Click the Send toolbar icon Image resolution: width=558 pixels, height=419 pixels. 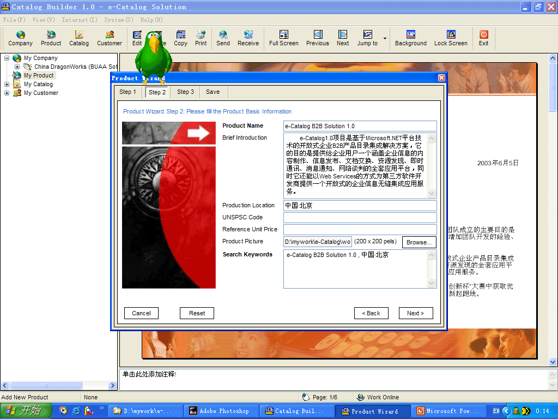tap(223, 38)
